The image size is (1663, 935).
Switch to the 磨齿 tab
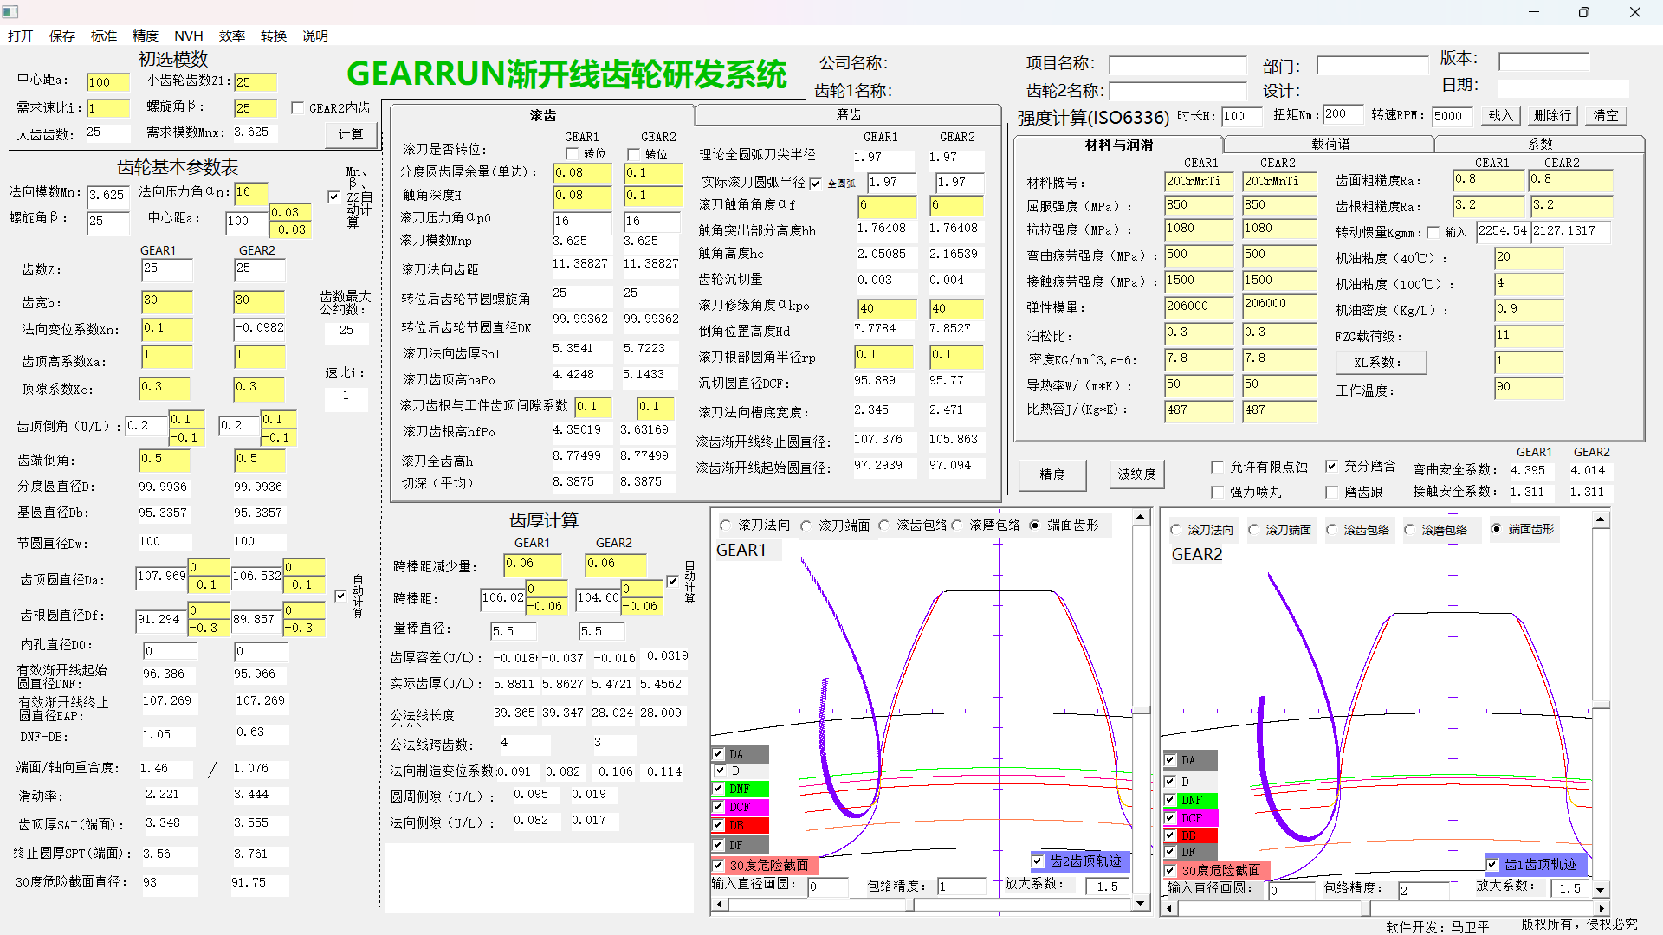click(847, 115)
